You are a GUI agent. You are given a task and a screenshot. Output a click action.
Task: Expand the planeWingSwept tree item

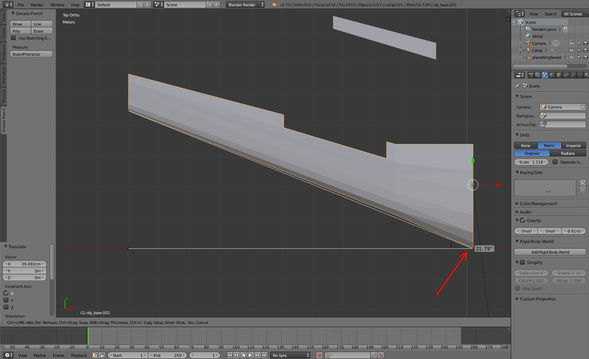pos(521,57)
